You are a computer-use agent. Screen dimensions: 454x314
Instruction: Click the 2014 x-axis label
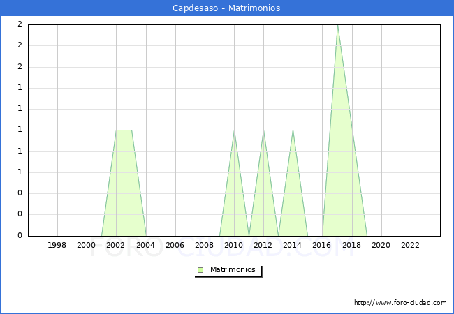click(x=293, y=245)
